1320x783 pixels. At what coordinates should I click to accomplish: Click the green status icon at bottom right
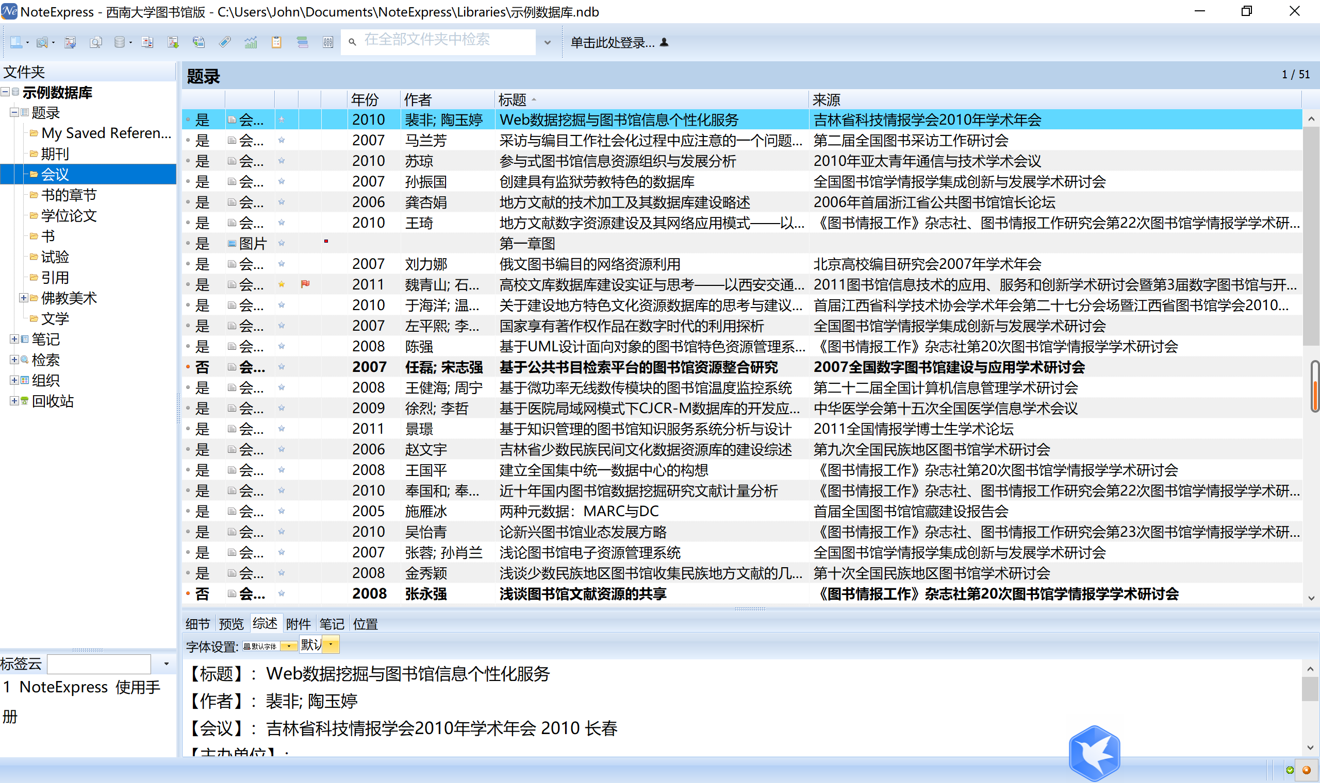click(1291, 770)
